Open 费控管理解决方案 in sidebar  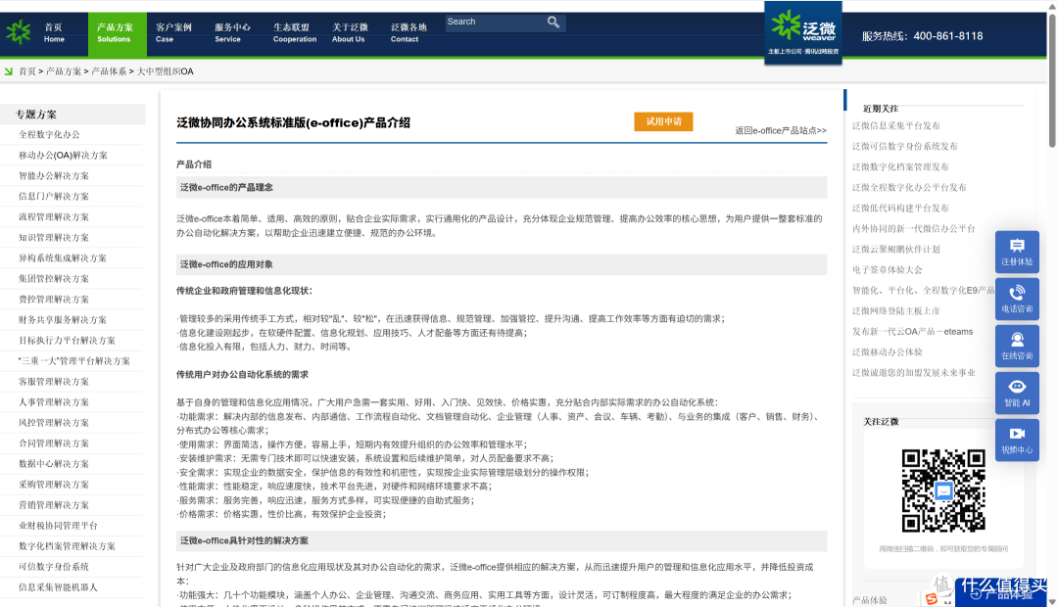54,300
